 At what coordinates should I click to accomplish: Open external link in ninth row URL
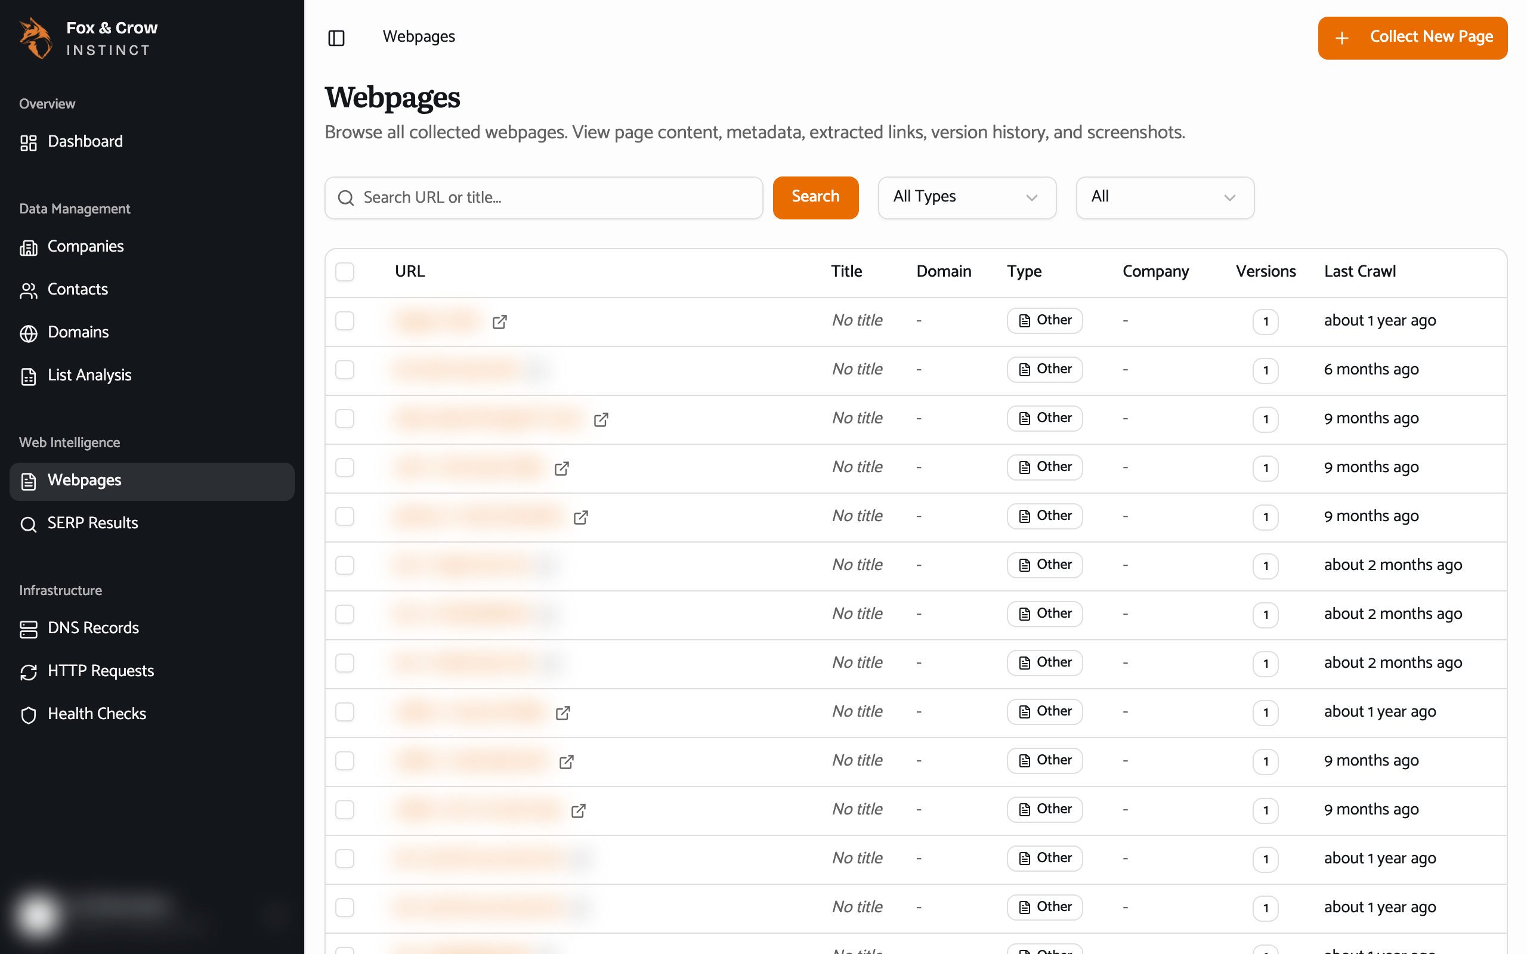563,713
